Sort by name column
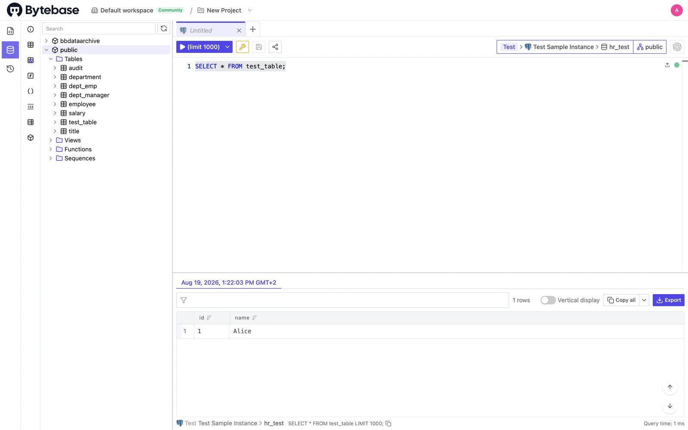Viewport: 688px width, 430px height. point(255,318)
